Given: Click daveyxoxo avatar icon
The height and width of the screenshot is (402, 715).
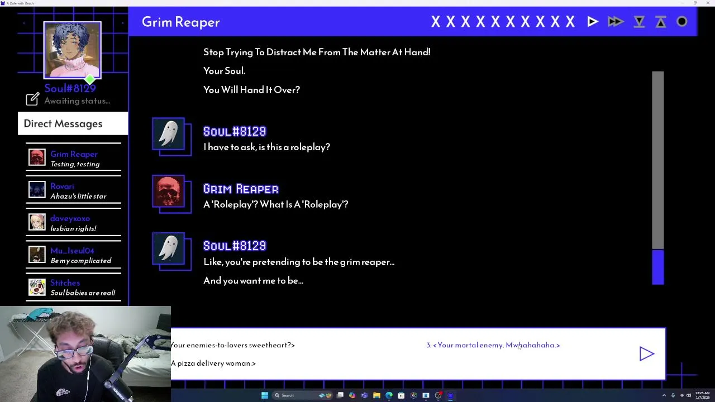Looking at the screenshot, I should 37,222.
